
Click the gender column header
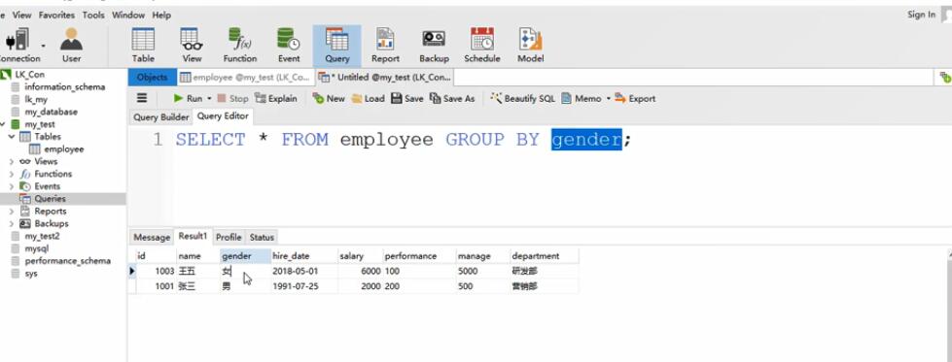click(x=245, y=256)
